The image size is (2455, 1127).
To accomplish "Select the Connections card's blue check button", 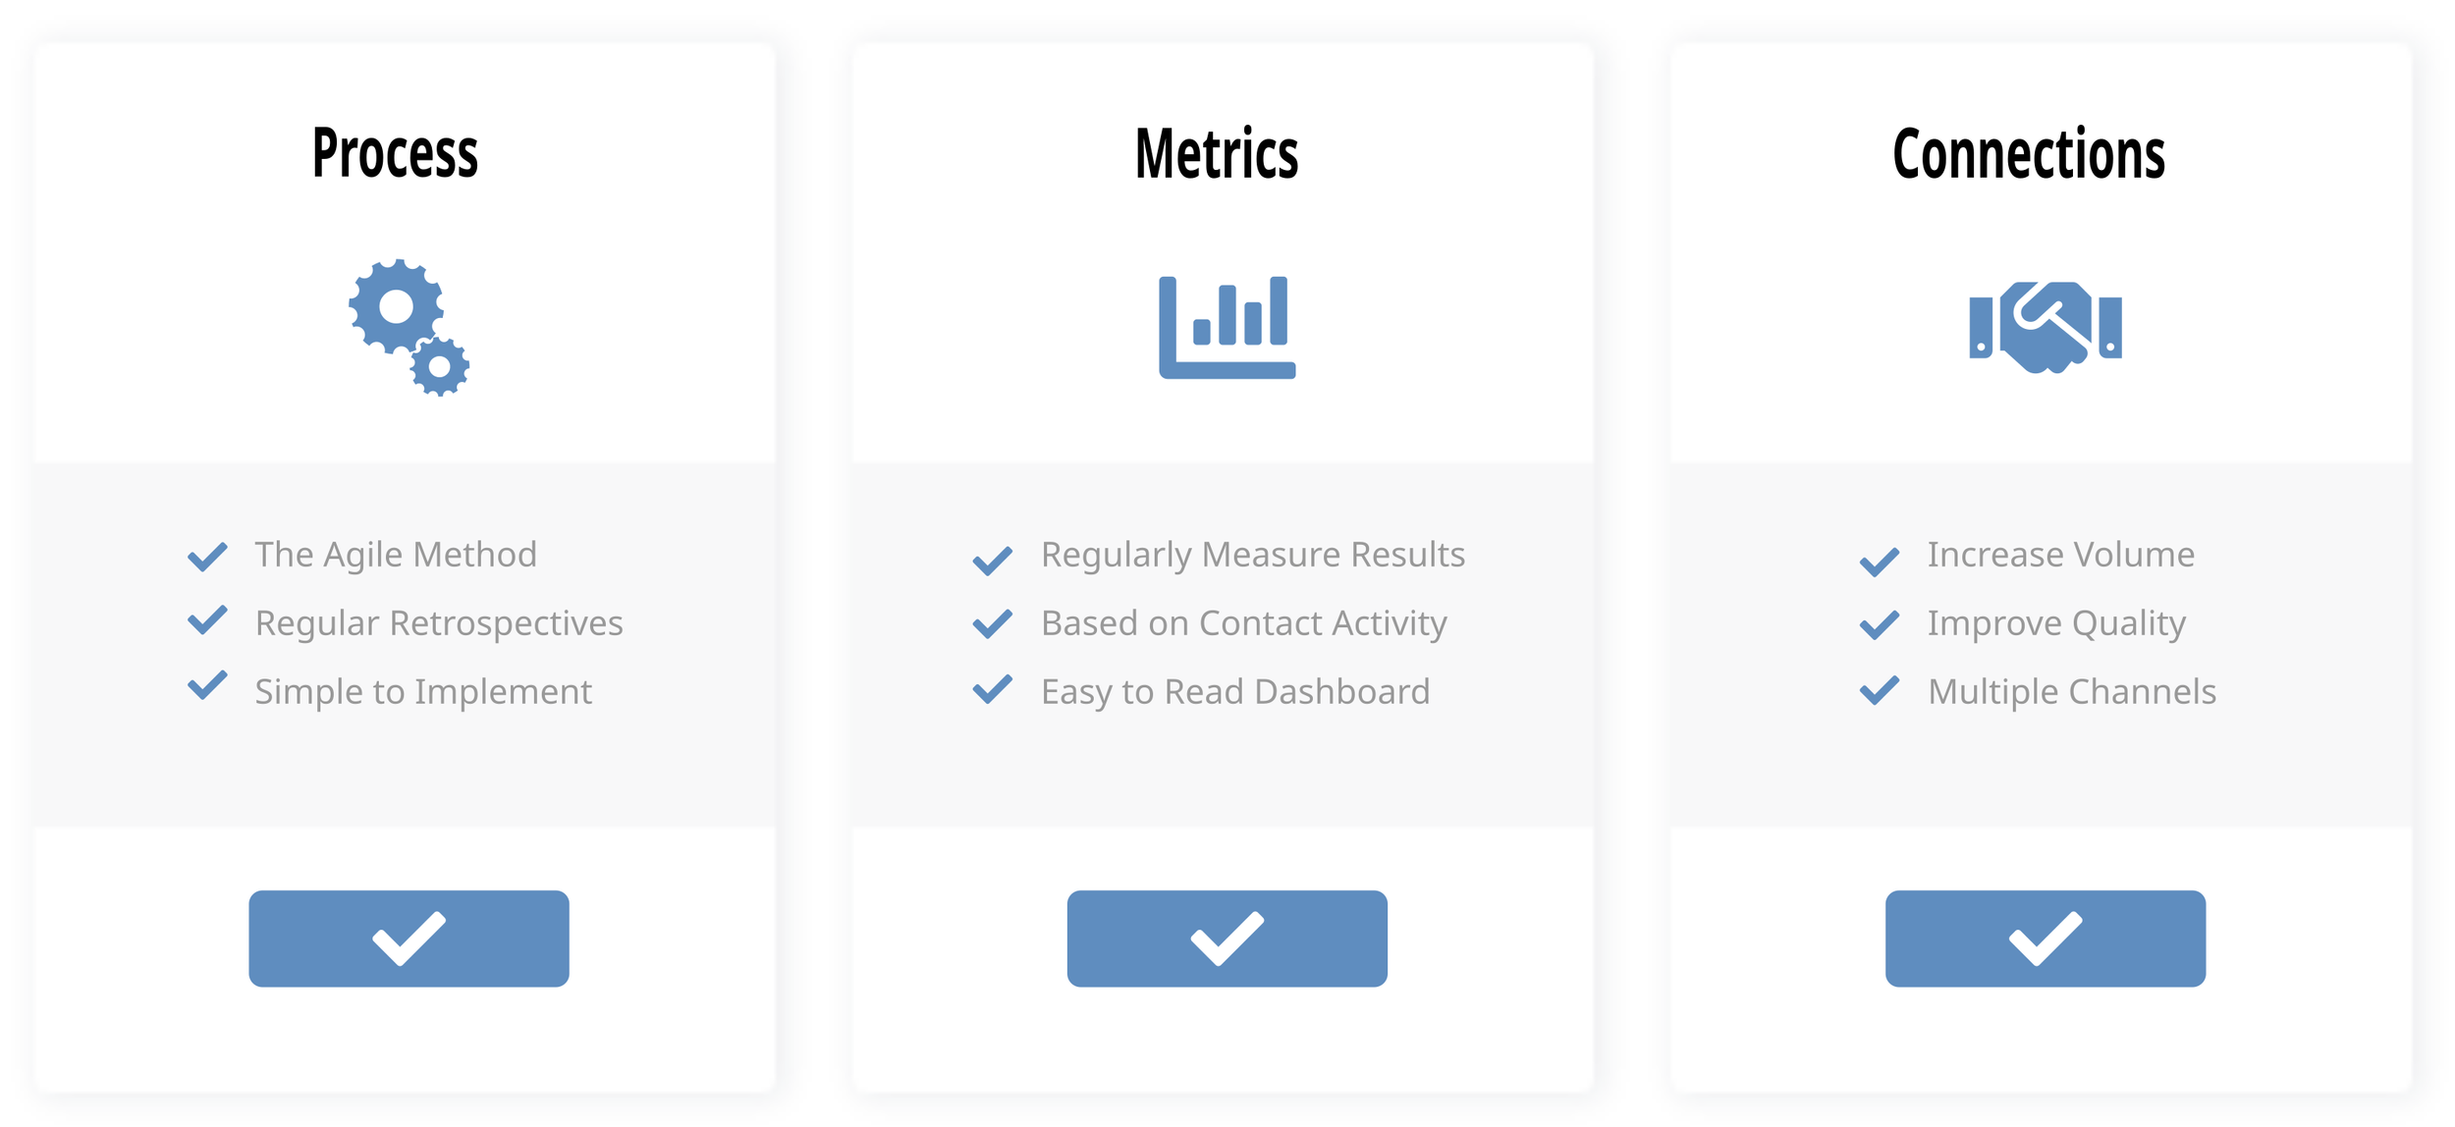I will pos(2046,939).
